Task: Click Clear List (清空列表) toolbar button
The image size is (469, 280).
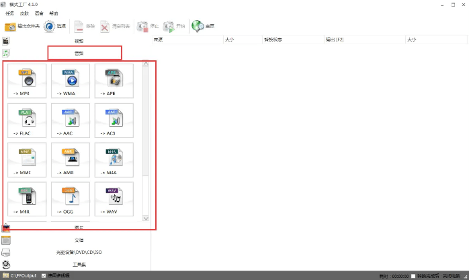Action: (114, 26)
